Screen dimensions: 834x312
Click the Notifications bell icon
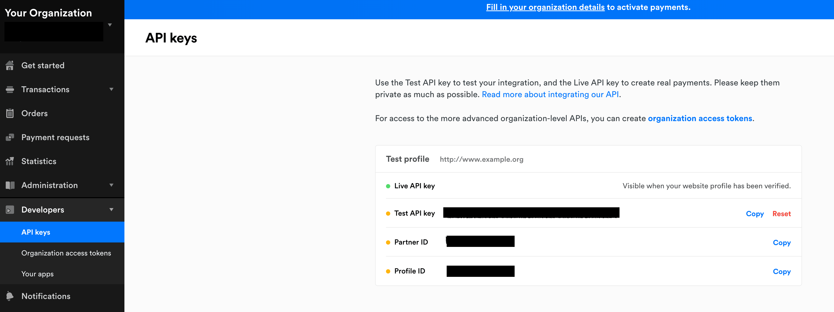[x=10, y=296]
